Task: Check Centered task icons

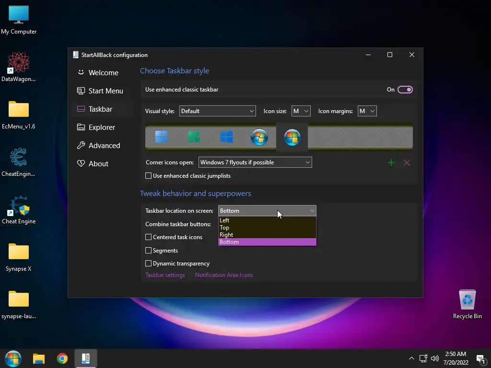Action: click(149, 237)
